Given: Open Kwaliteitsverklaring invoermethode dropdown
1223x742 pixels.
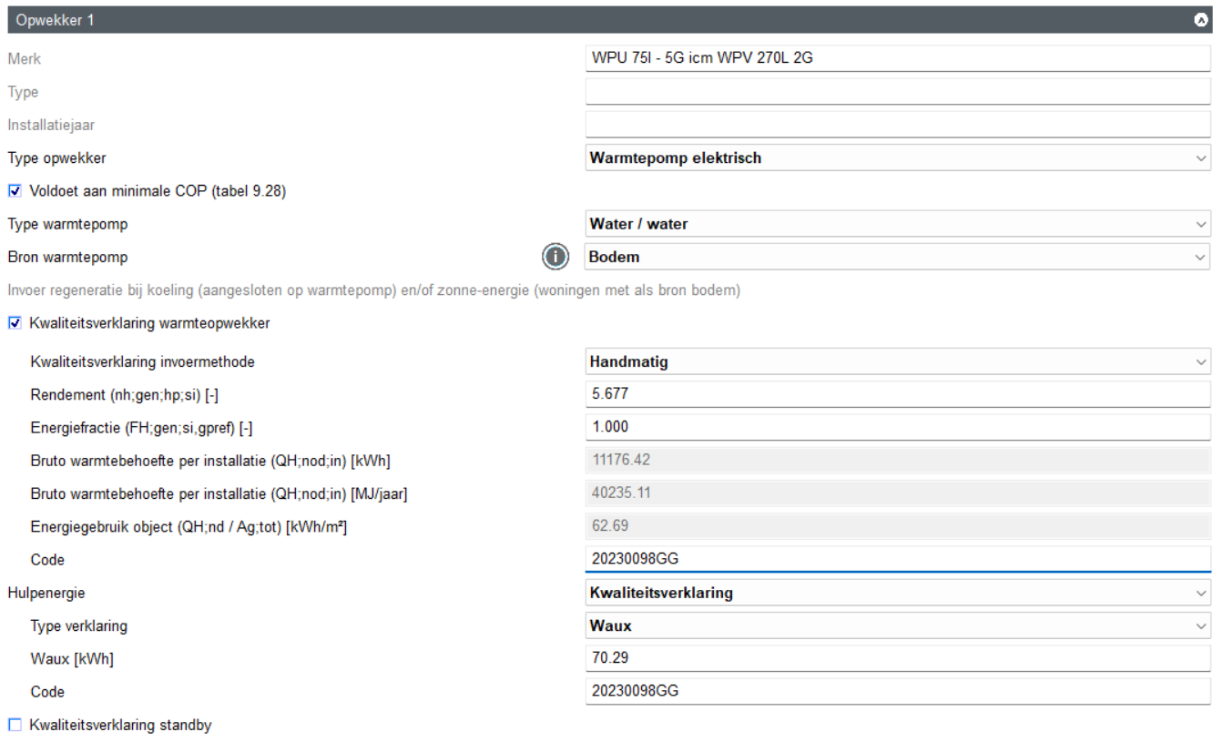Looking at the screenshot, I should click(x=897, y=361).
